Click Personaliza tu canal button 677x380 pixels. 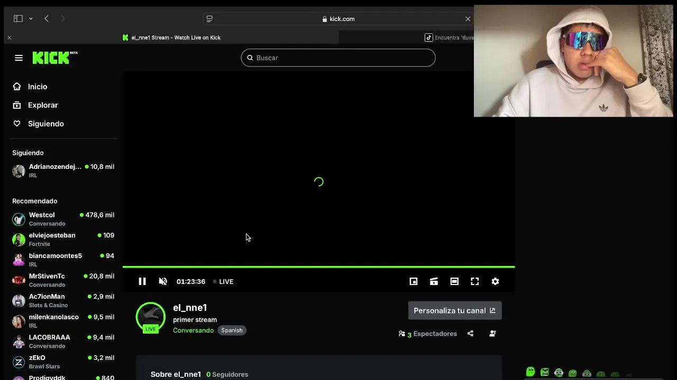(455, 310)
